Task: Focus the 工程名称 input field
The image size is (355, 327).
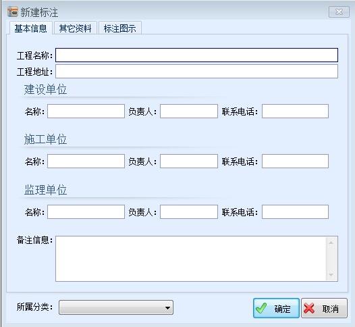Action: pos(197,55)
